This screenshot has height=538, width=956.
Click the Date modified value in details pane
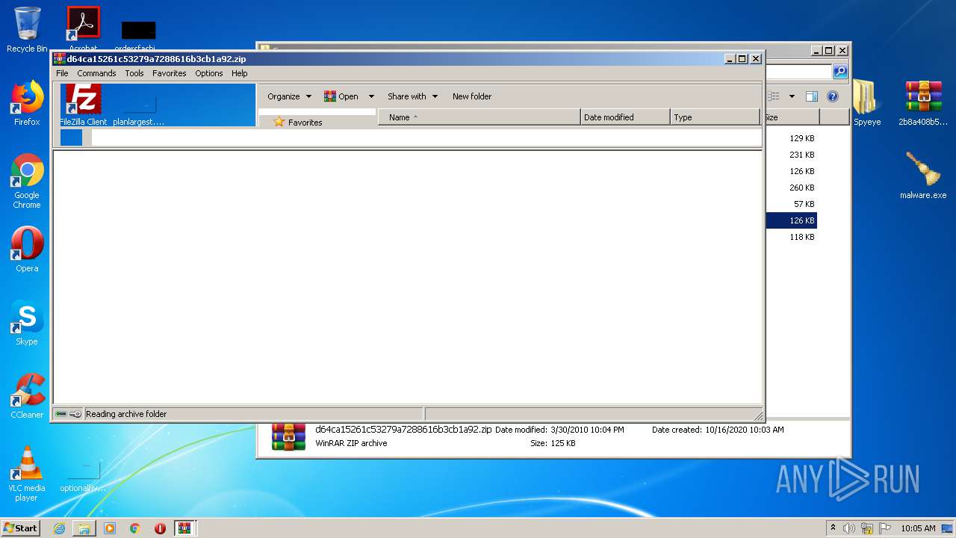point(587,430)
